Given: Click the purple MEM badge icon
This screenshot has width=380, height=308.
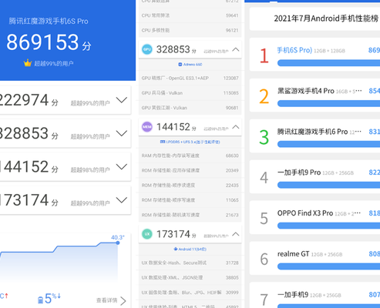Looking at the screenshot, I should (x=147, y=127).
